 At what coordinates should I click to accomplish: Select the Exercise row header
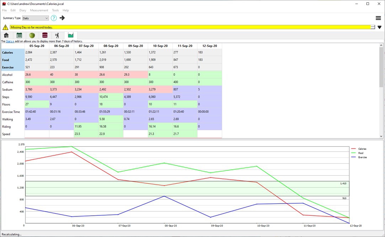tap(13, 67)
